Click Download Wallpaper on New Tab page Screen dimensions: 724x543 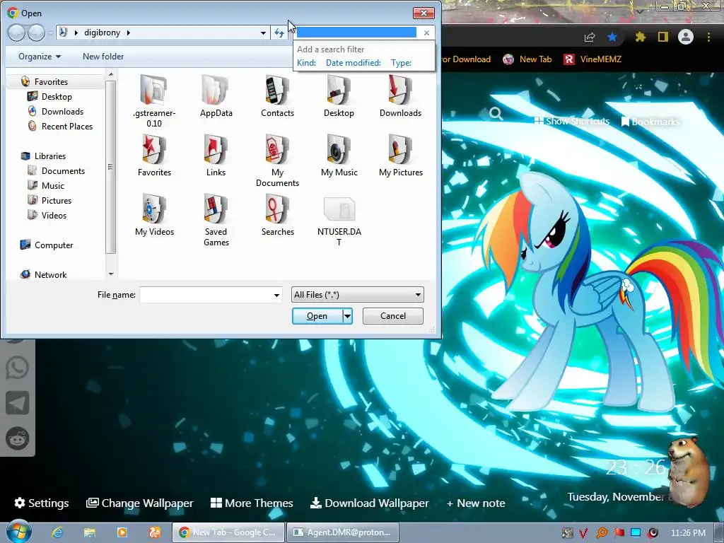pos(369,503)
